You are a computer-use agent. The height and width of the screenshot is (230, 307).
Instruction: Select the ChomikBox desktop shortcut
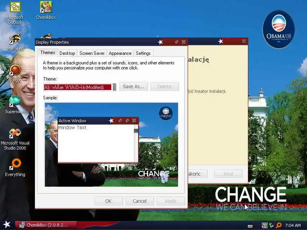pyautogui.click(x=46, y=10)
